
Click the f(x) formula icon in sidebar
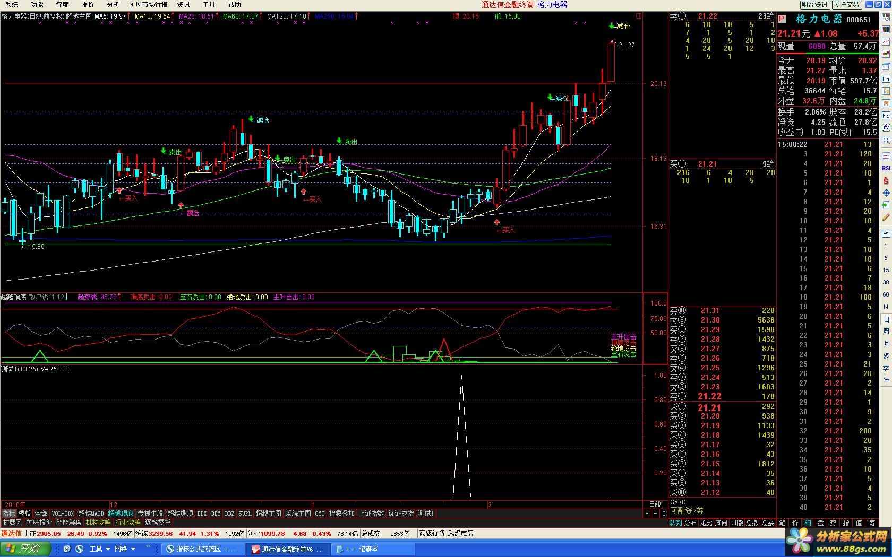pyautogui.click(x=886, y=127)
